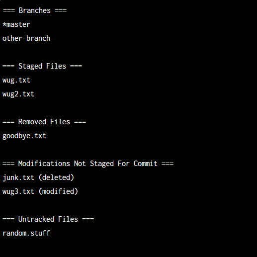Select the *master branch line
Screen dimensions: 257x257
pyautogui.click(x=16, y=24)
